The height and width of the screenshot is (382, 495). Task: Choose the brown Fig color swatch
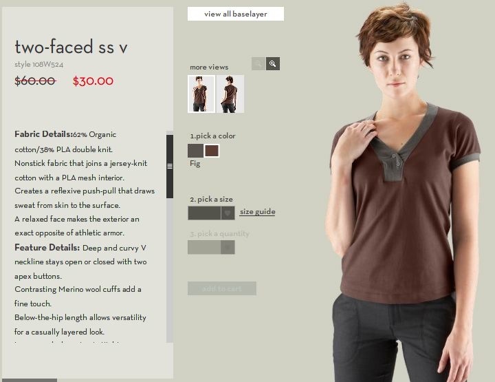point(212,151)
